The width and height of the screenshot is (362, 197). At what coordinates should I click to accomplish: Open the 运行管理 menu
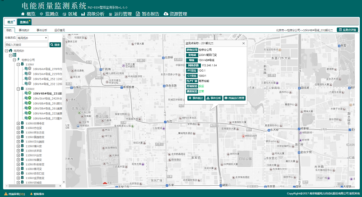tap(120, 14)
